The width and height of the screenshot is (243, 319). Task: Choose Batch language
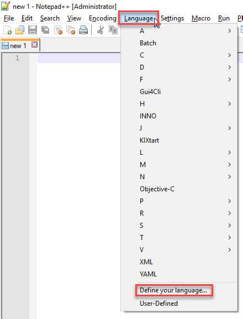tap(179, 43)
